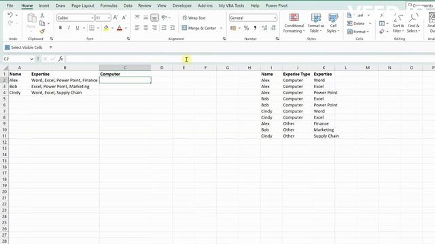435x244 pixels.
Task: Open Format as Table gallery
Action: click(x=315, y=23)
